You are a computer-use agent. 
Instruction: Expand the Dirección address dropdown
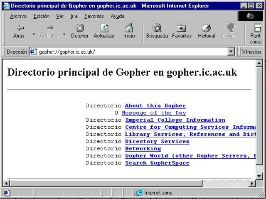(x=231, y=52)
